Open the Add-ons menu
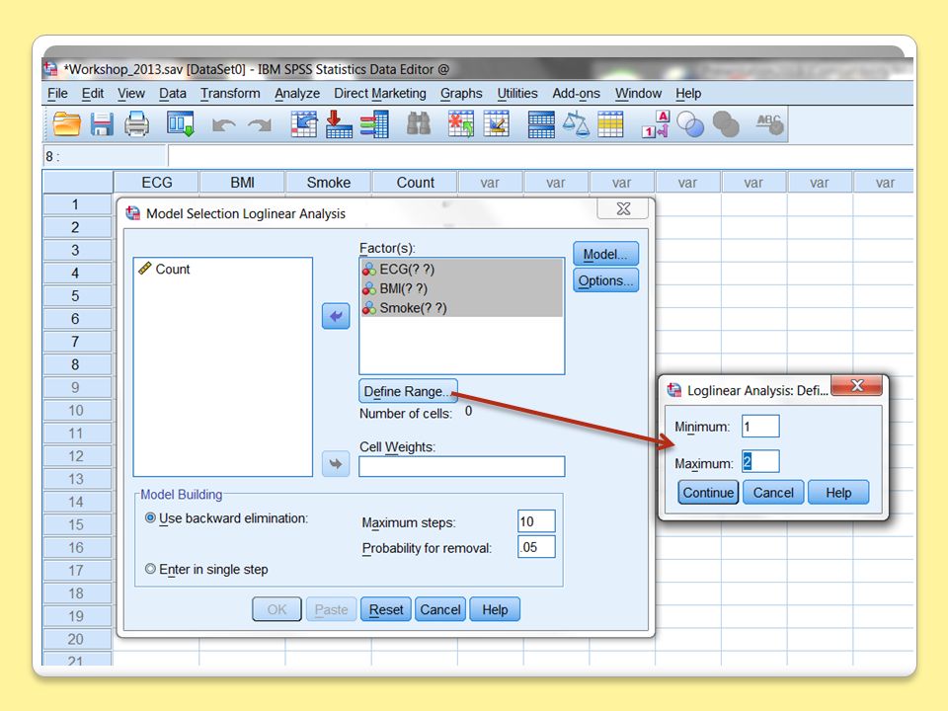Screen dimensions: 948x711 tap(576, 94)
